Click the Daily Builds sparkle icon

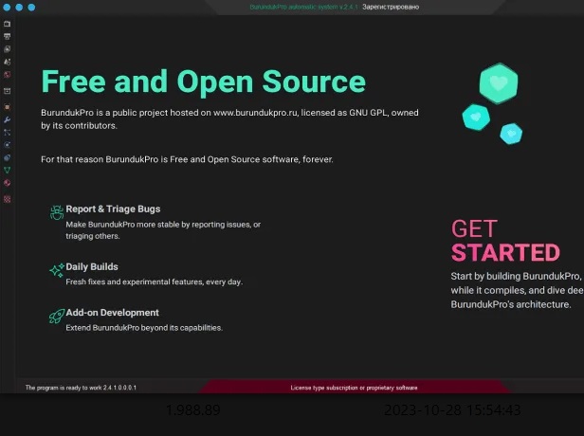click(x=56, y=271)
